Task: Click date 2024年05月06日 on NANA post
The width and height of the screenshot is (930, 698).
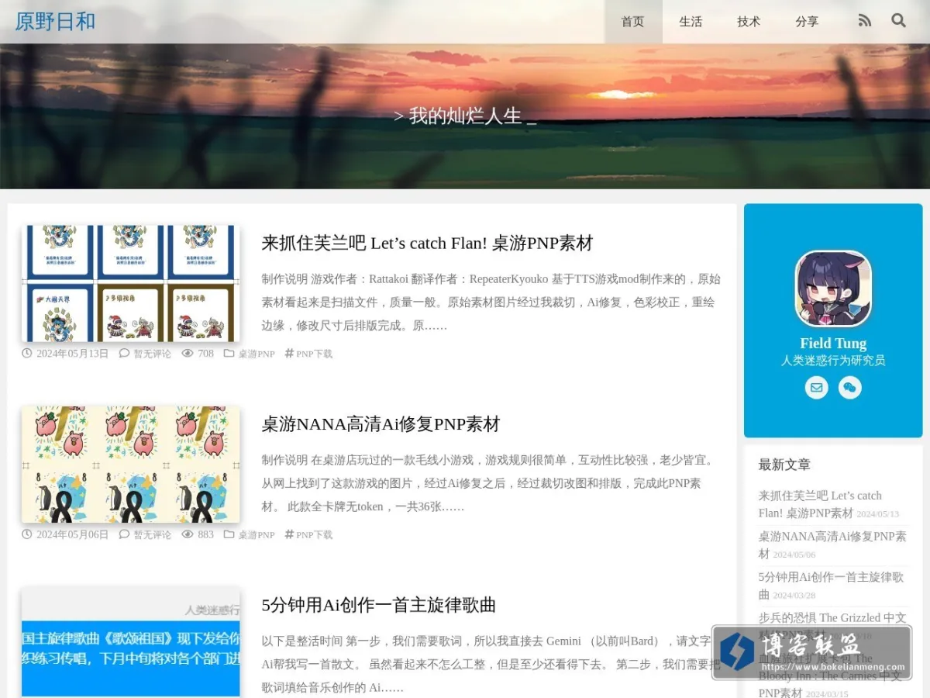Action: point(72,534)
